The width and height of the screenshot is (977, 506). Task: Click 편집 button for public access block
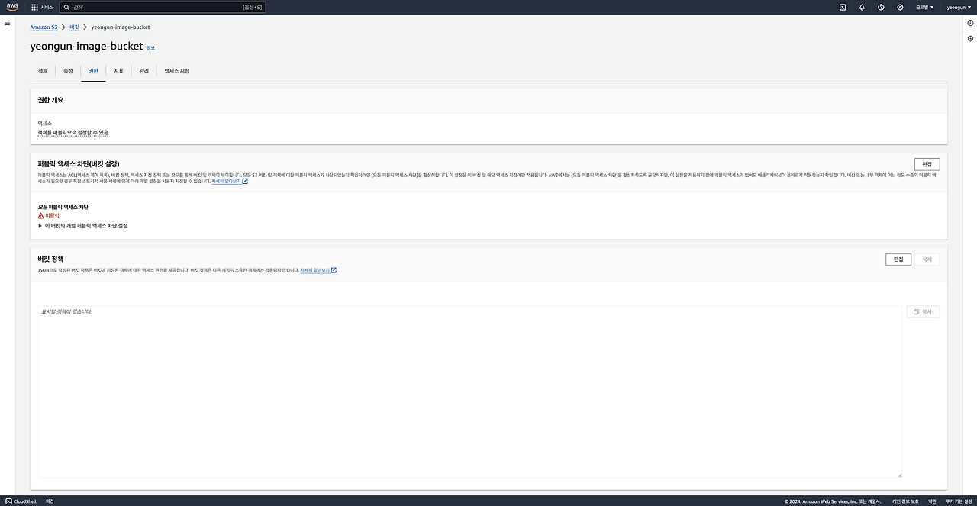pos(927,164)
